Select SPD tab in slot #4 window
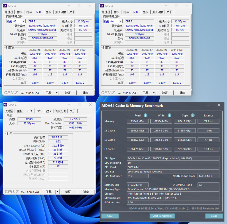Screen dimensions: 227x224 (136, 12)
